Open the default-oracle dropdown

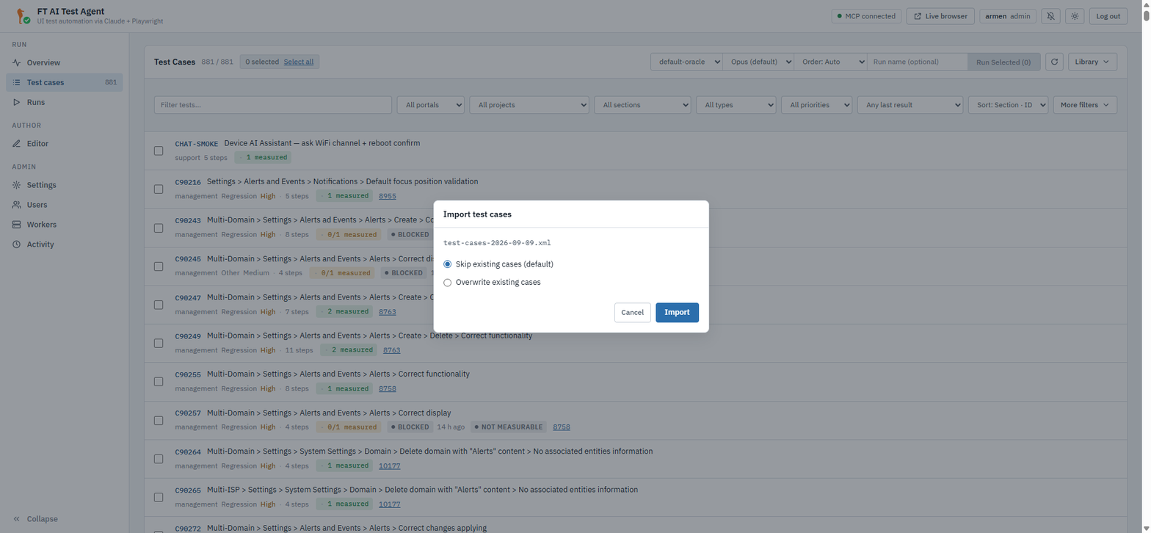pyautogui.click(x=687, y=62)
